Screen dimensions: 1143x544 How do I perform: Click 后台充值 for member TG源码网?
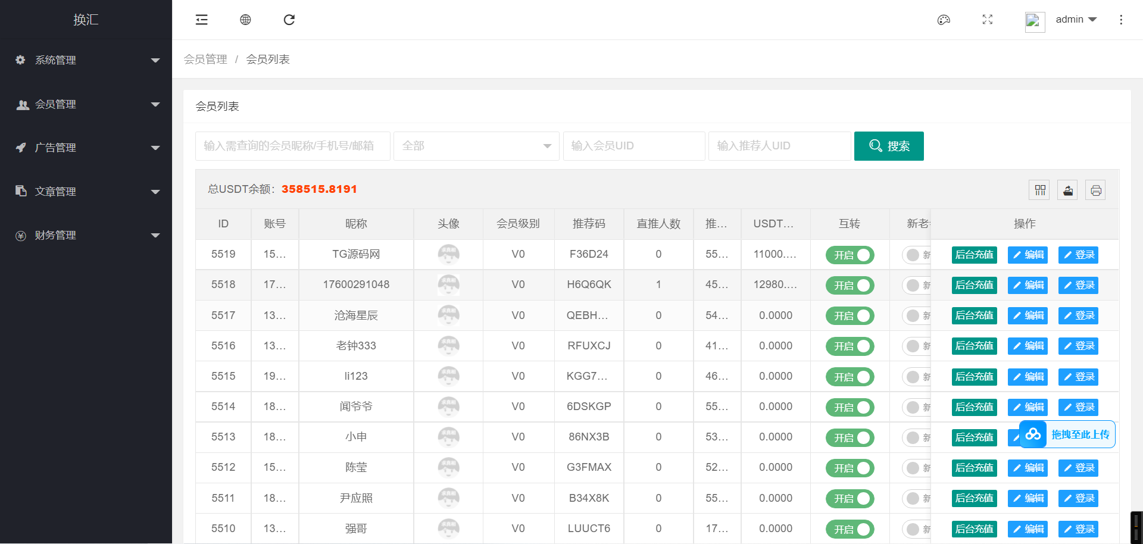point(974,255)
